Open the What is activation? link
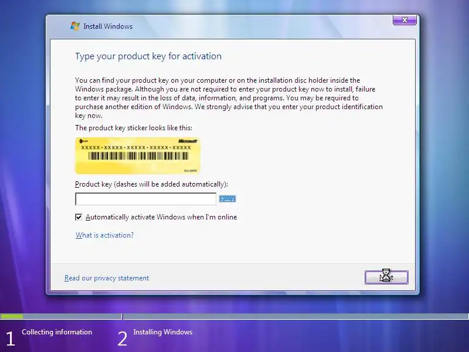Image resolution: width=469 pixels, height=352 pixels. [105, 235]
